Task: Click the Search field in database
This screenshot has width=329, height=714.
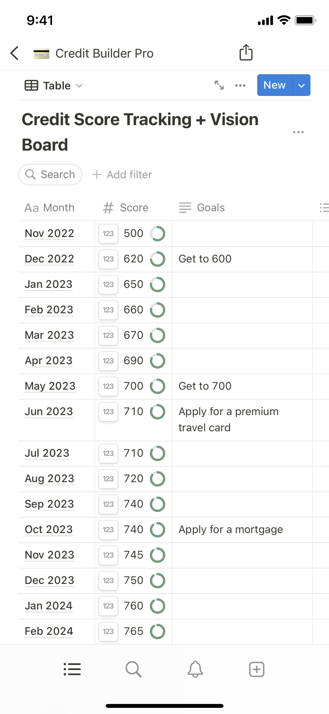Action: pyautogui.click(x=50, y=175)
